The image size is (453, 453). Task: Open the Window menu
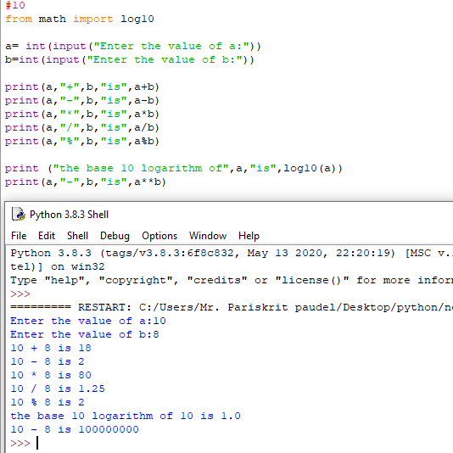[208, 236]
